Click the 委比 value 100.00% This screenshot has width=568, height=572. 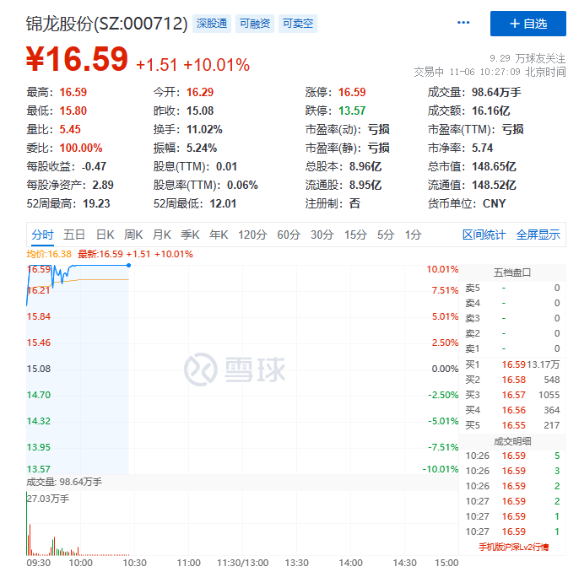point(81,148)
